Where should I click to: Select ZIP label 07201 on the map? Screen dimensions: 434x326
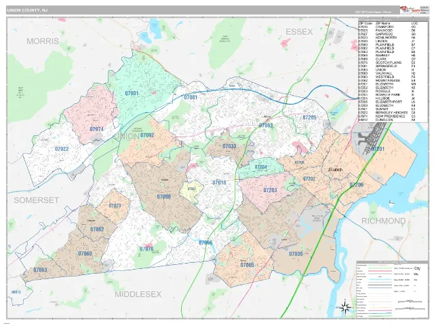[x=378, y=149]
